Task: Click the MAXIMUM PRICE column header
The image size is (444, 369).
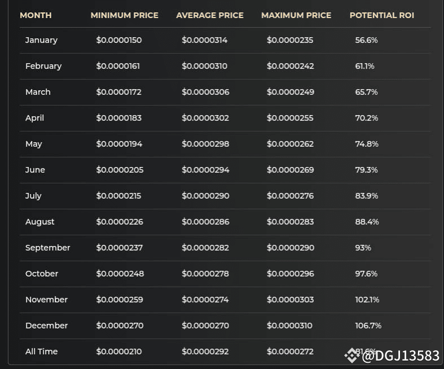Action: (x=296, y=15)
